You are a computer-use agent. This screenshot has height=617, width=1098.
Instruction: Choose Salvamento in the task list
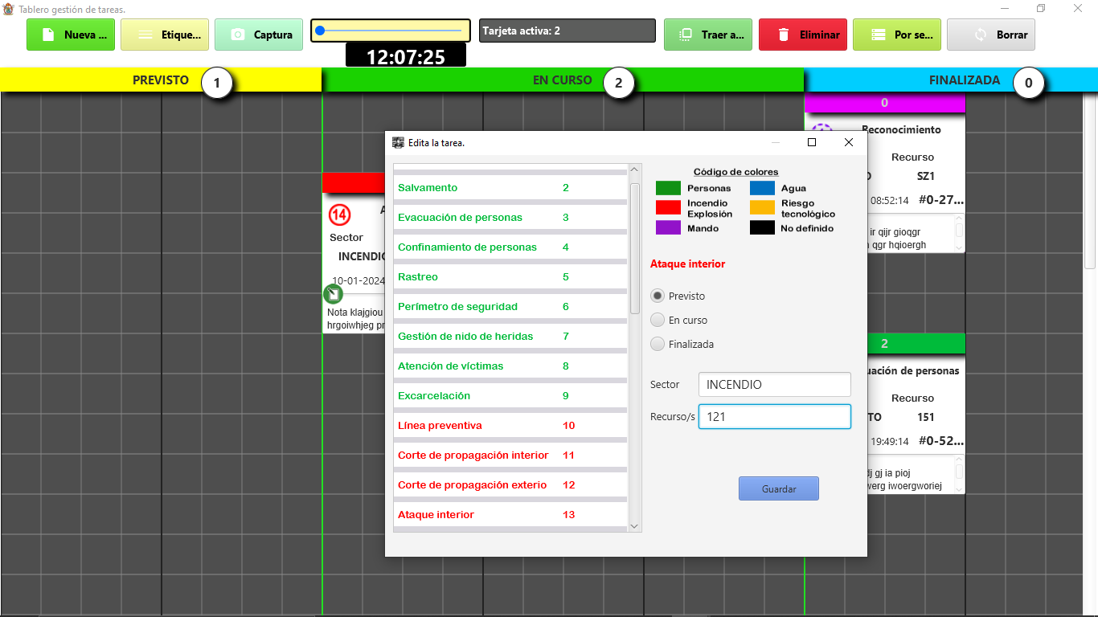tap(510, 188)
